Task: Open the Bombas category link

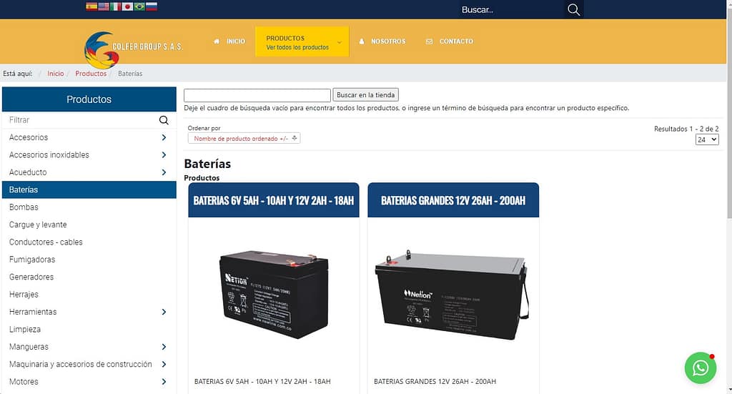Action: (24, 207)
